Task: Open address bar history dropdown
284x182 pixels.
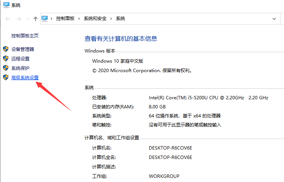Action: 274,19
